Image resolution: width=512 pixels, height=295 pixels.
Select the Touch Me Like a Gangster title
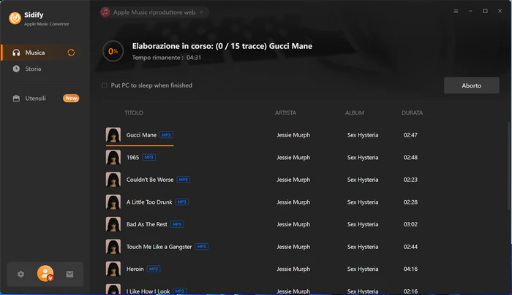tap(159, 247)
